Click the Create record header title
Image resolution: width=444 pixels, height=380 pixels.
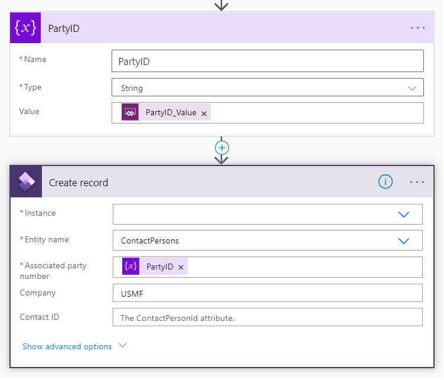click(79, 183)
